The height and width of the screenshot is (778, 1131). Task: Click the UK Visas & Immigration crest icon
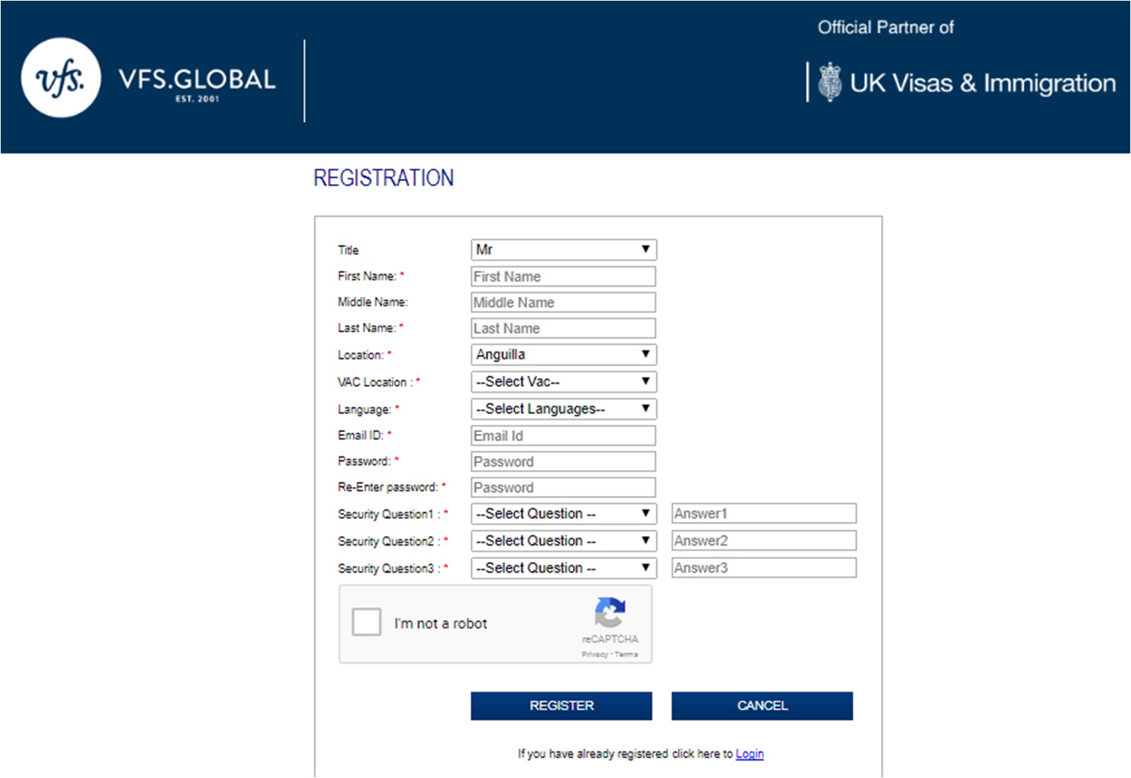(x=829, y=81)
